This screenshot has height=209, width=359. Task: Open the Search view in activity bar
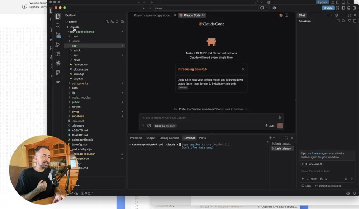[58, 26]
